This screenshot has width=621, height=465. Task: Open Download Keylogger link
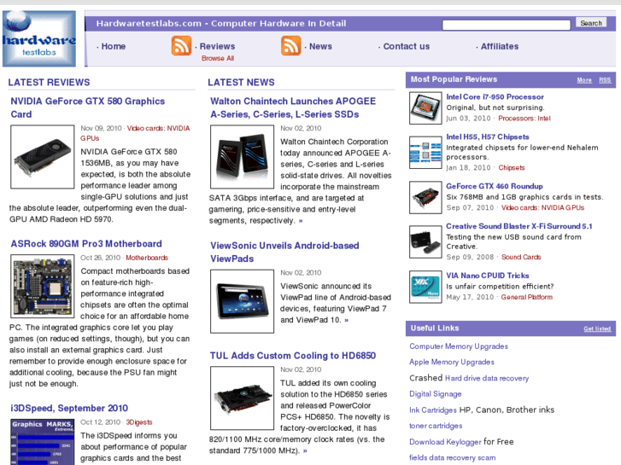(445, 442)
